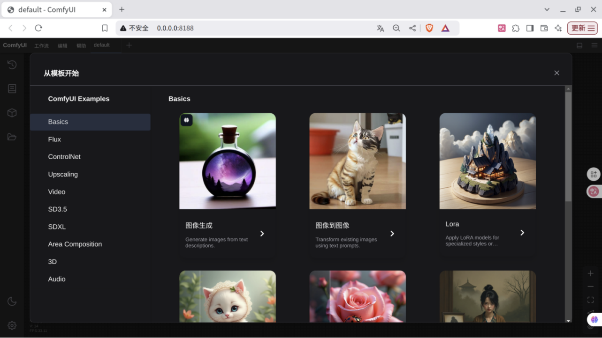Open the tabby cat template thumbnail

click(x=358, y=161)
